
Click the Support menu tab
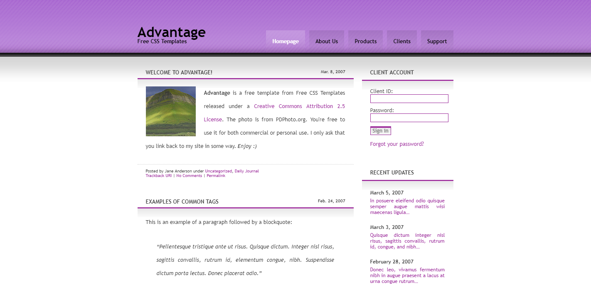coord(437,41)
